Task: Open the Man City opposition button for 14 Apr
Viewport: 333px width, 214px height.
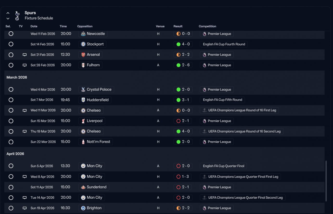Action: coord(92,197)
